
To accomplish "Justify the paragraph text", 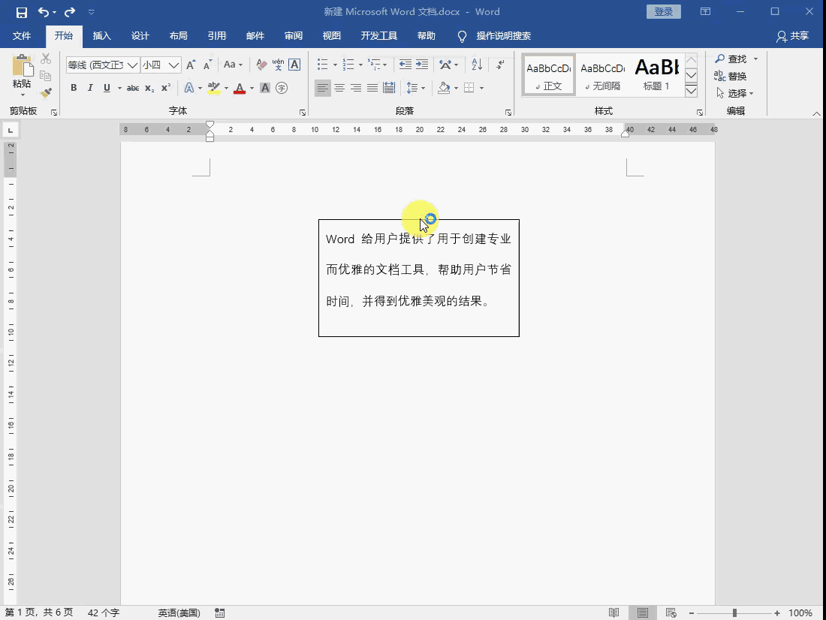I will tap(372, 88).
